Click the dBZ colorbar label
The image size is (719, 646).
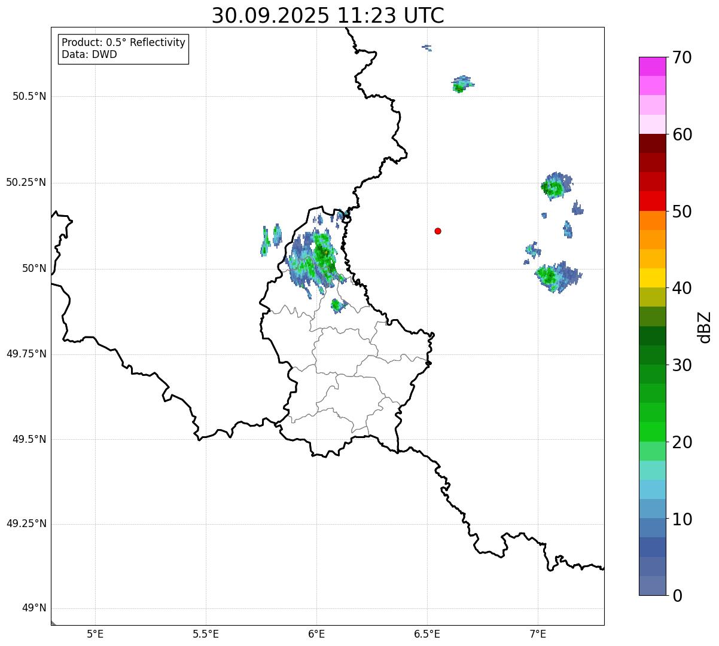pyautogui.click(x=704, y=326)
